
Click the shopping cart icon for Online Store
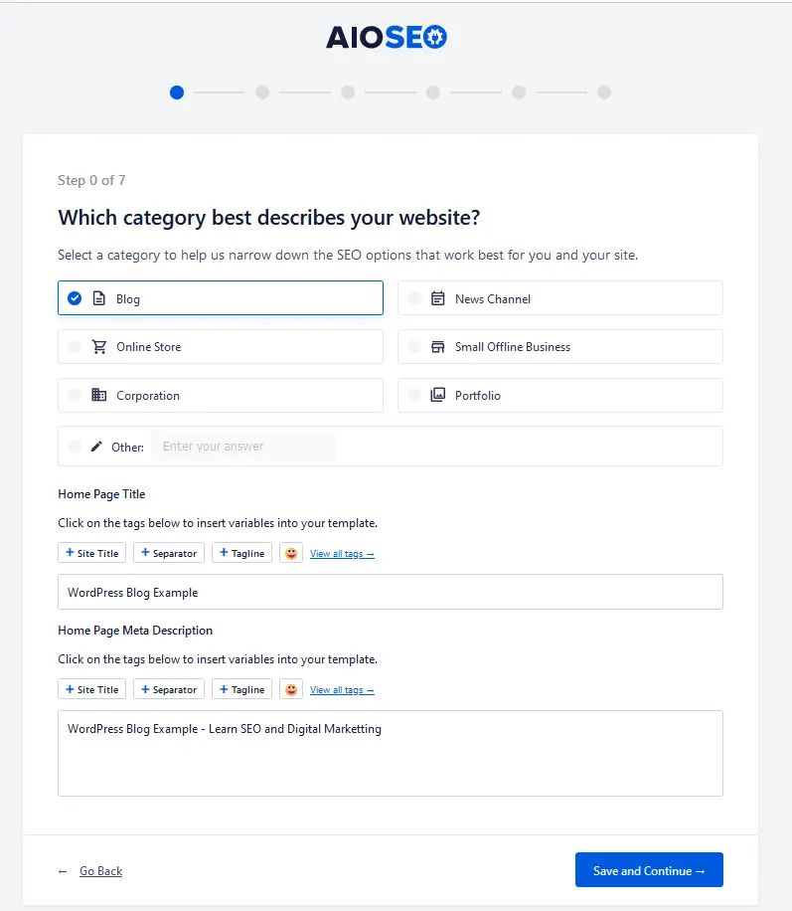pos(99,347)
